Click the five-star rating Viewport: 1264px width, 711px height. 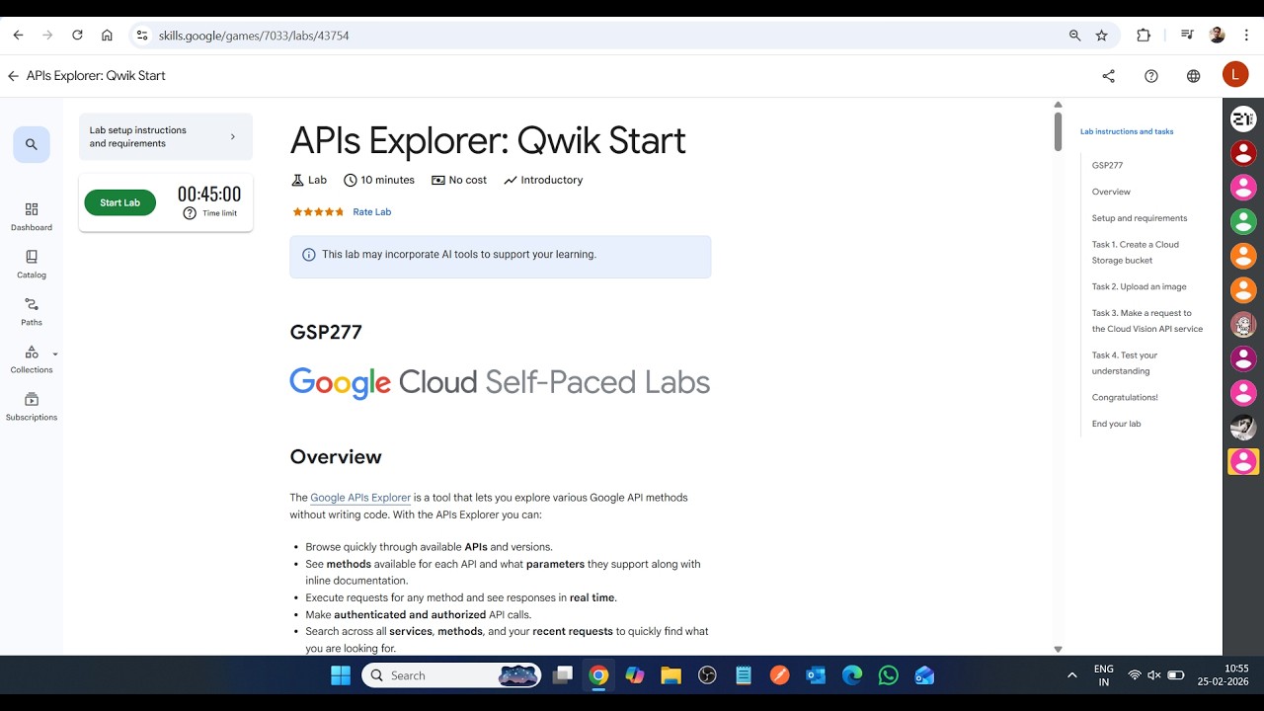pyautogui.click(x=318, y=212)
